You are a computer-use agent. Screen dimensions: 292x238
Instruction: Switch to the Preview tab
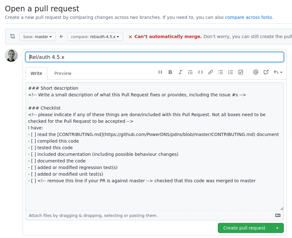pos(63,73)
